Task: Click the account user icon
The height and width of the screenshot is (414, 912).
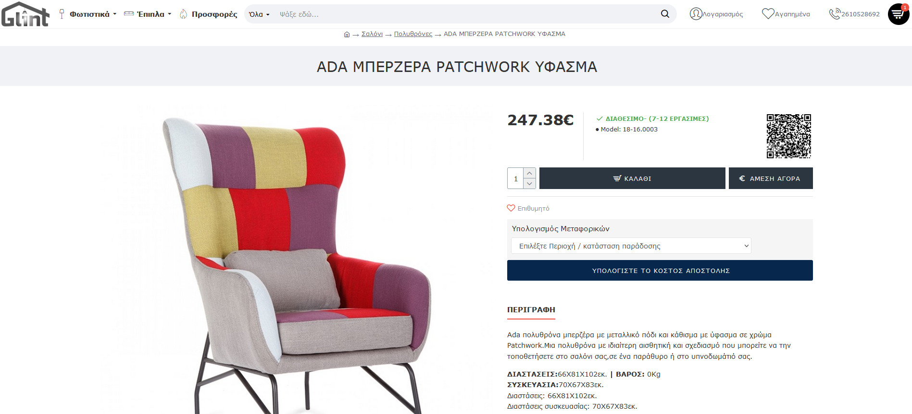Action: coord(696,14)
